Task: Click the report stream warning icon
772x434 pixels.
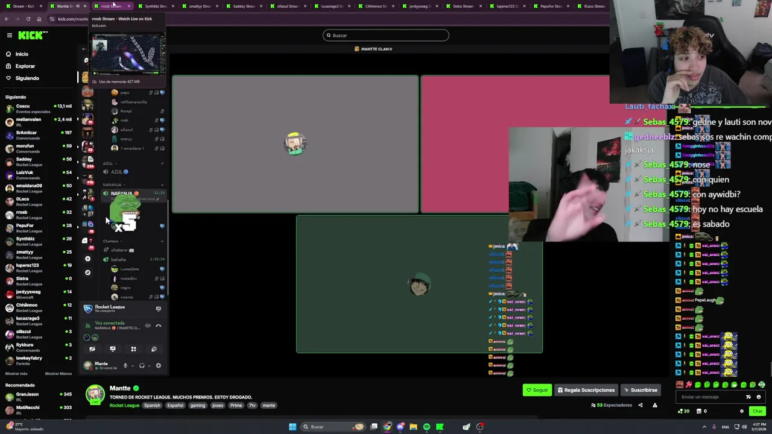Action: [655, 405]
